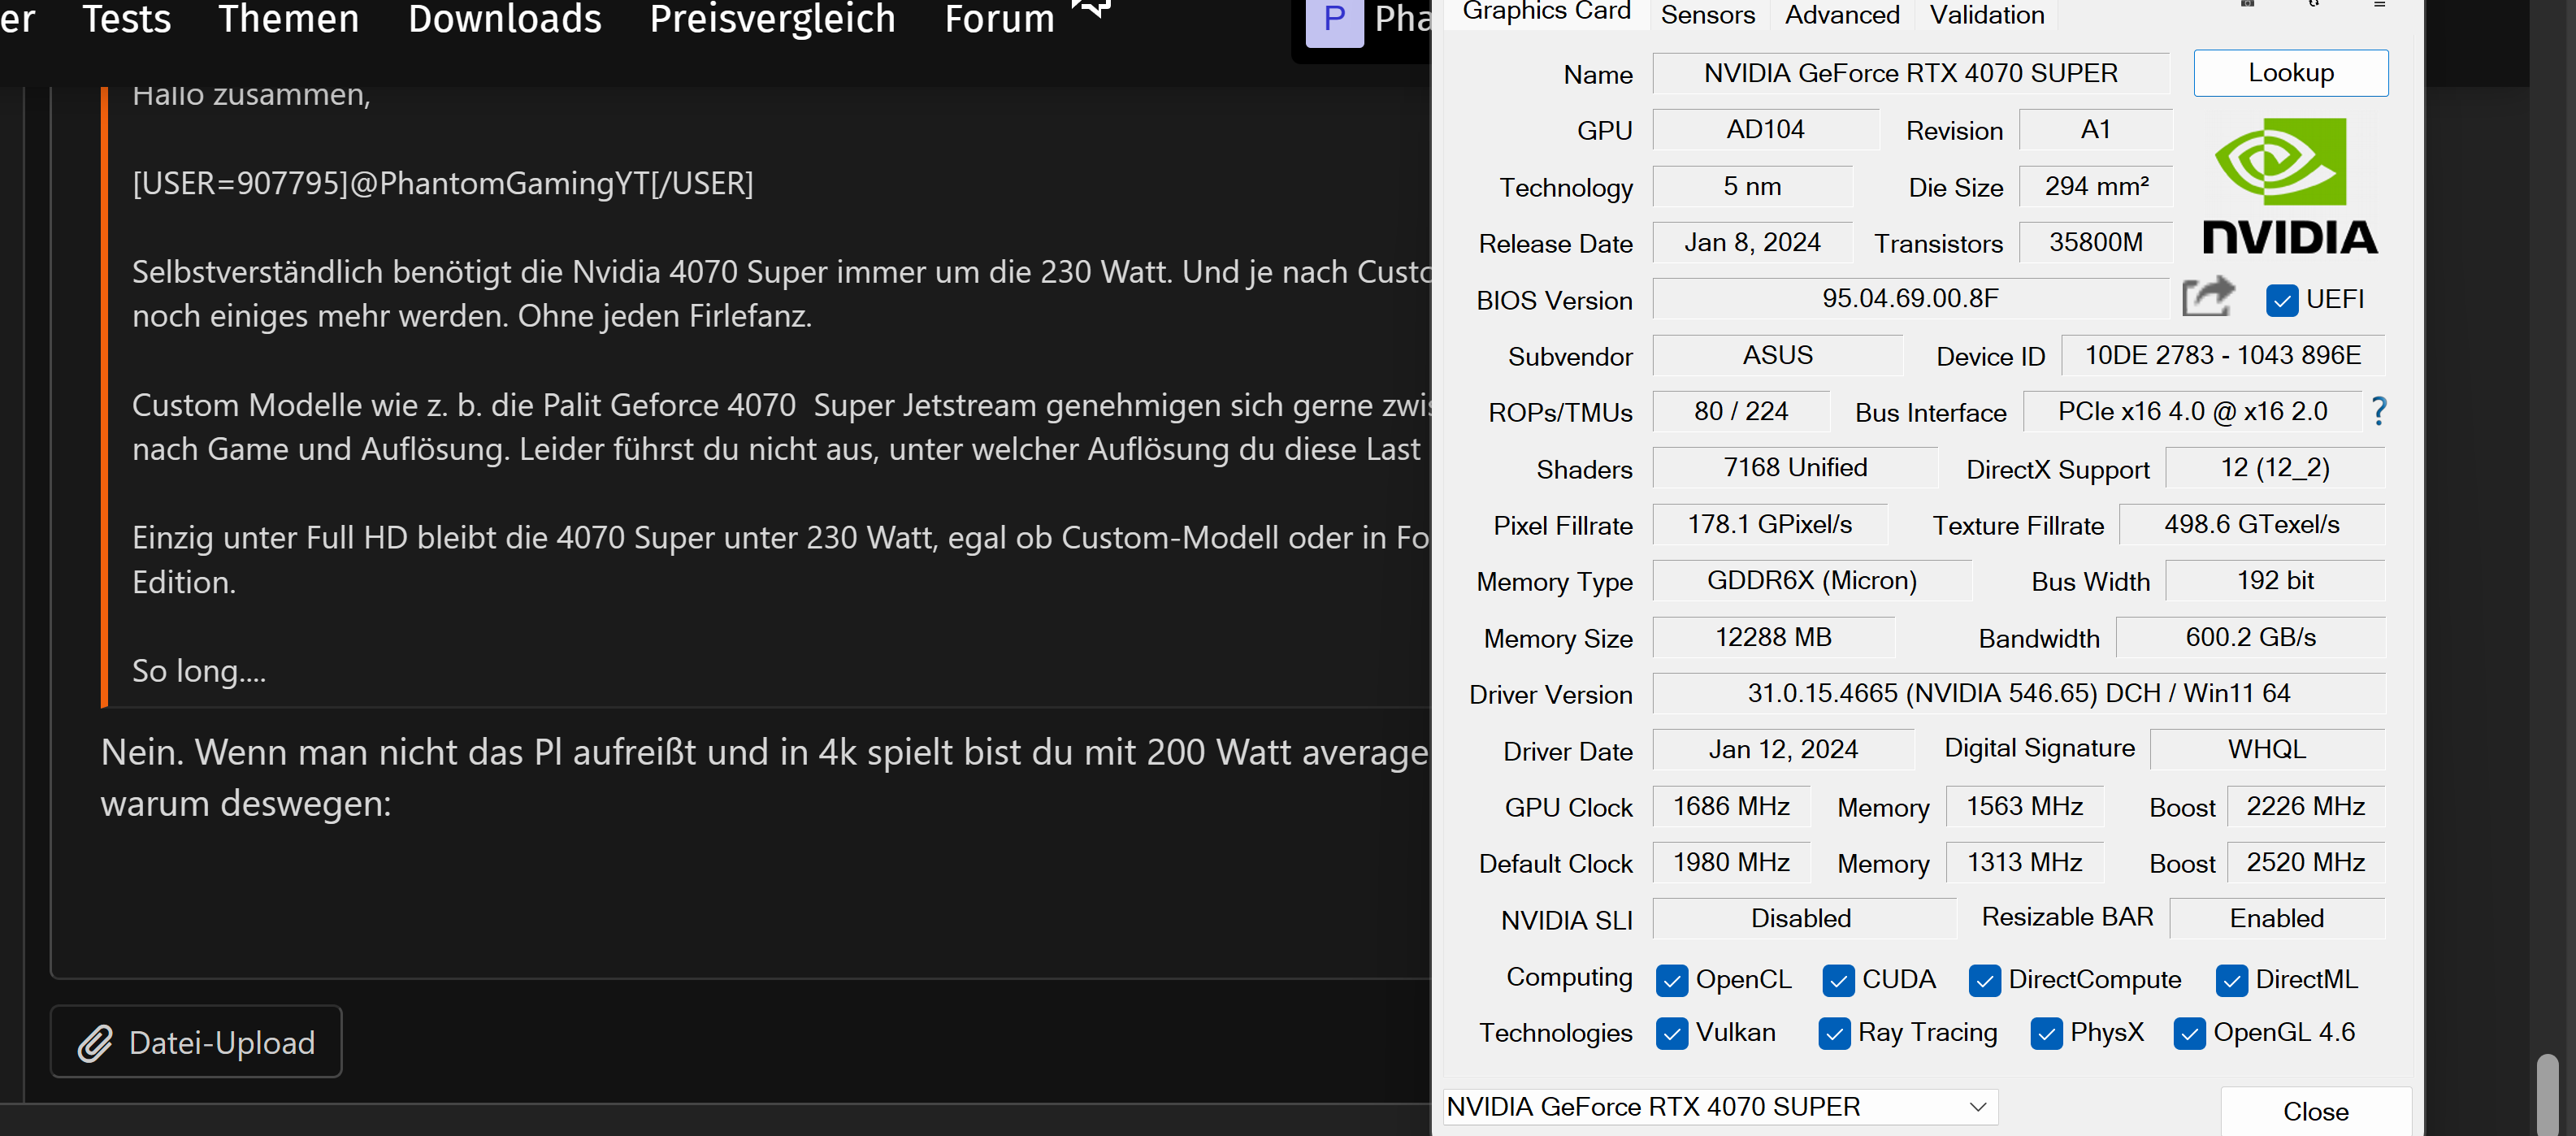
Task: Click the Datei-Upload button
Action: [x=196, y=1042]
